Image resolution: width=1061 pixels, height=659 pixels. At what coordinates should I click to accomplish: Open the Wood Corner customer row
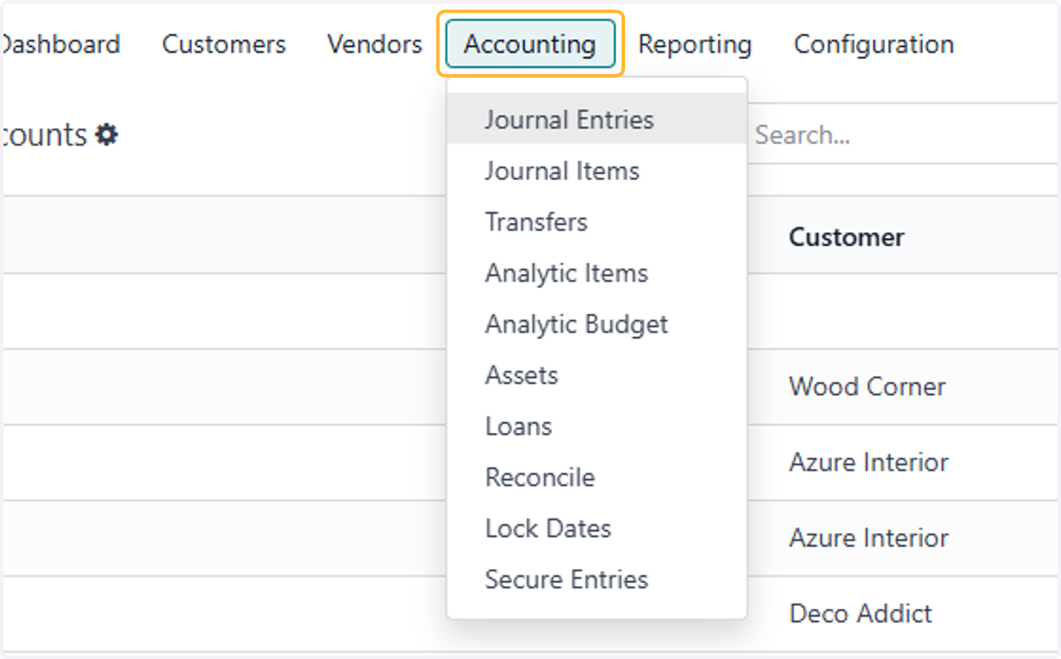(866, 386)
